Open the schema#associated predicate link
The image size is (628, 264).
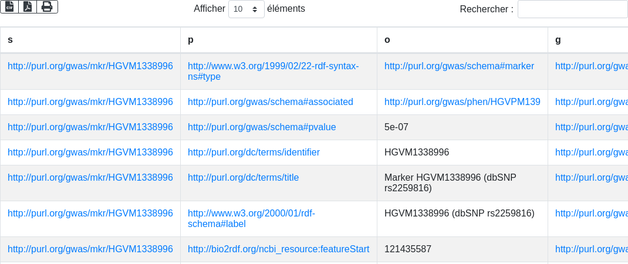270,101
